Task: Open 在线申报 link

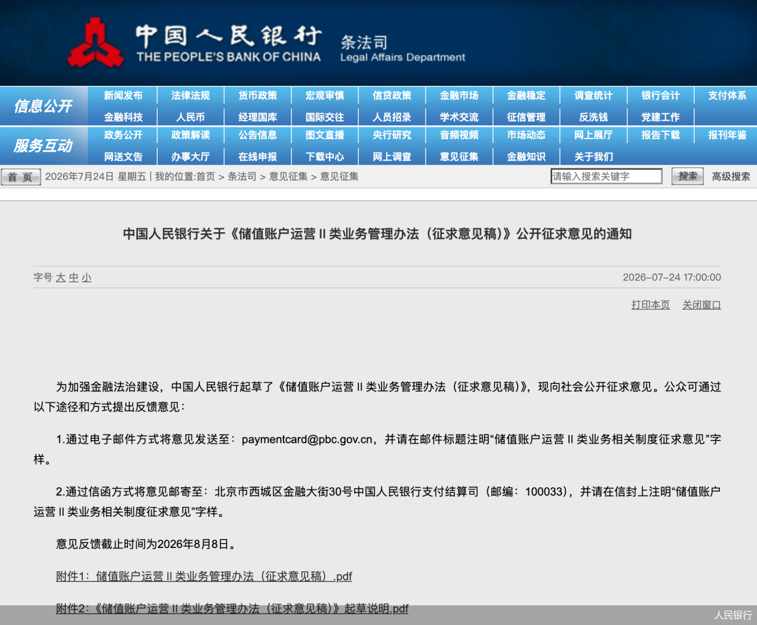Action: [x=257, y=156]
